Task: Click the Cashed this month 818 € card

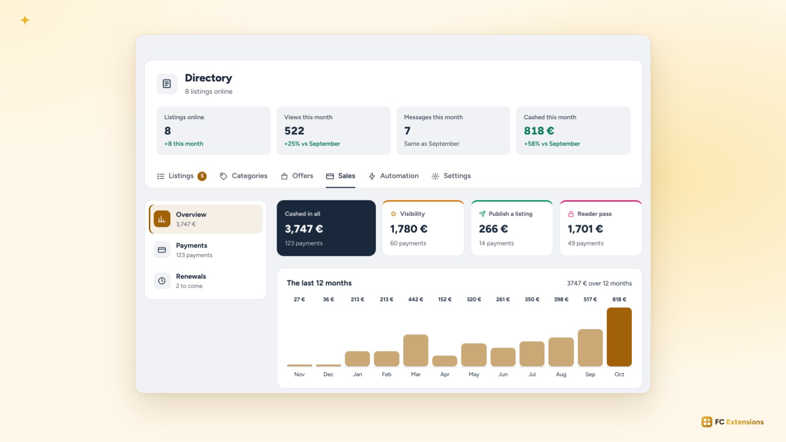Action: click(x=573, y=131)
